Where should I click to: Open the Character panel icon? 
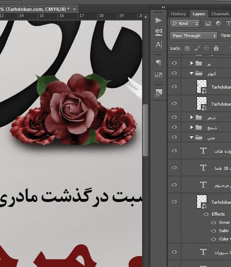point(159,44)
